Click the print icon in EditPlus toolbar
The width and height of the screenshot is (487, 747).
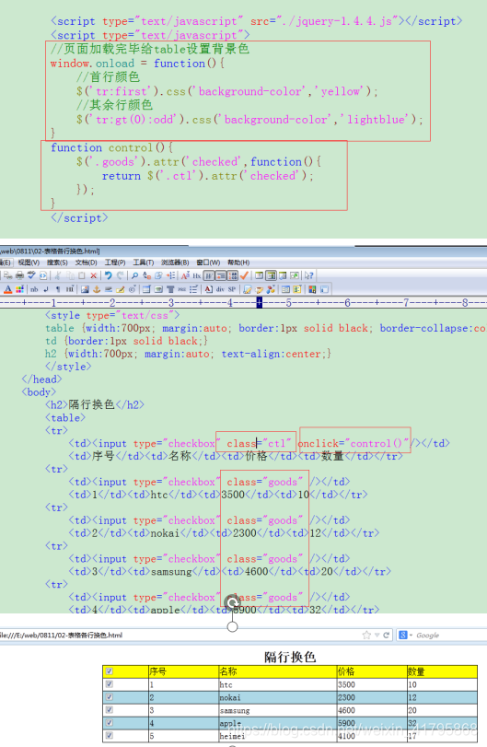(x=19, y=275)
